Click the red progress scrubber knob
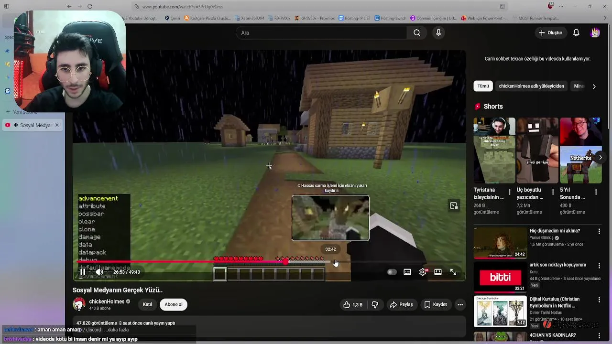The image size is (612, 344). [286, 262]
